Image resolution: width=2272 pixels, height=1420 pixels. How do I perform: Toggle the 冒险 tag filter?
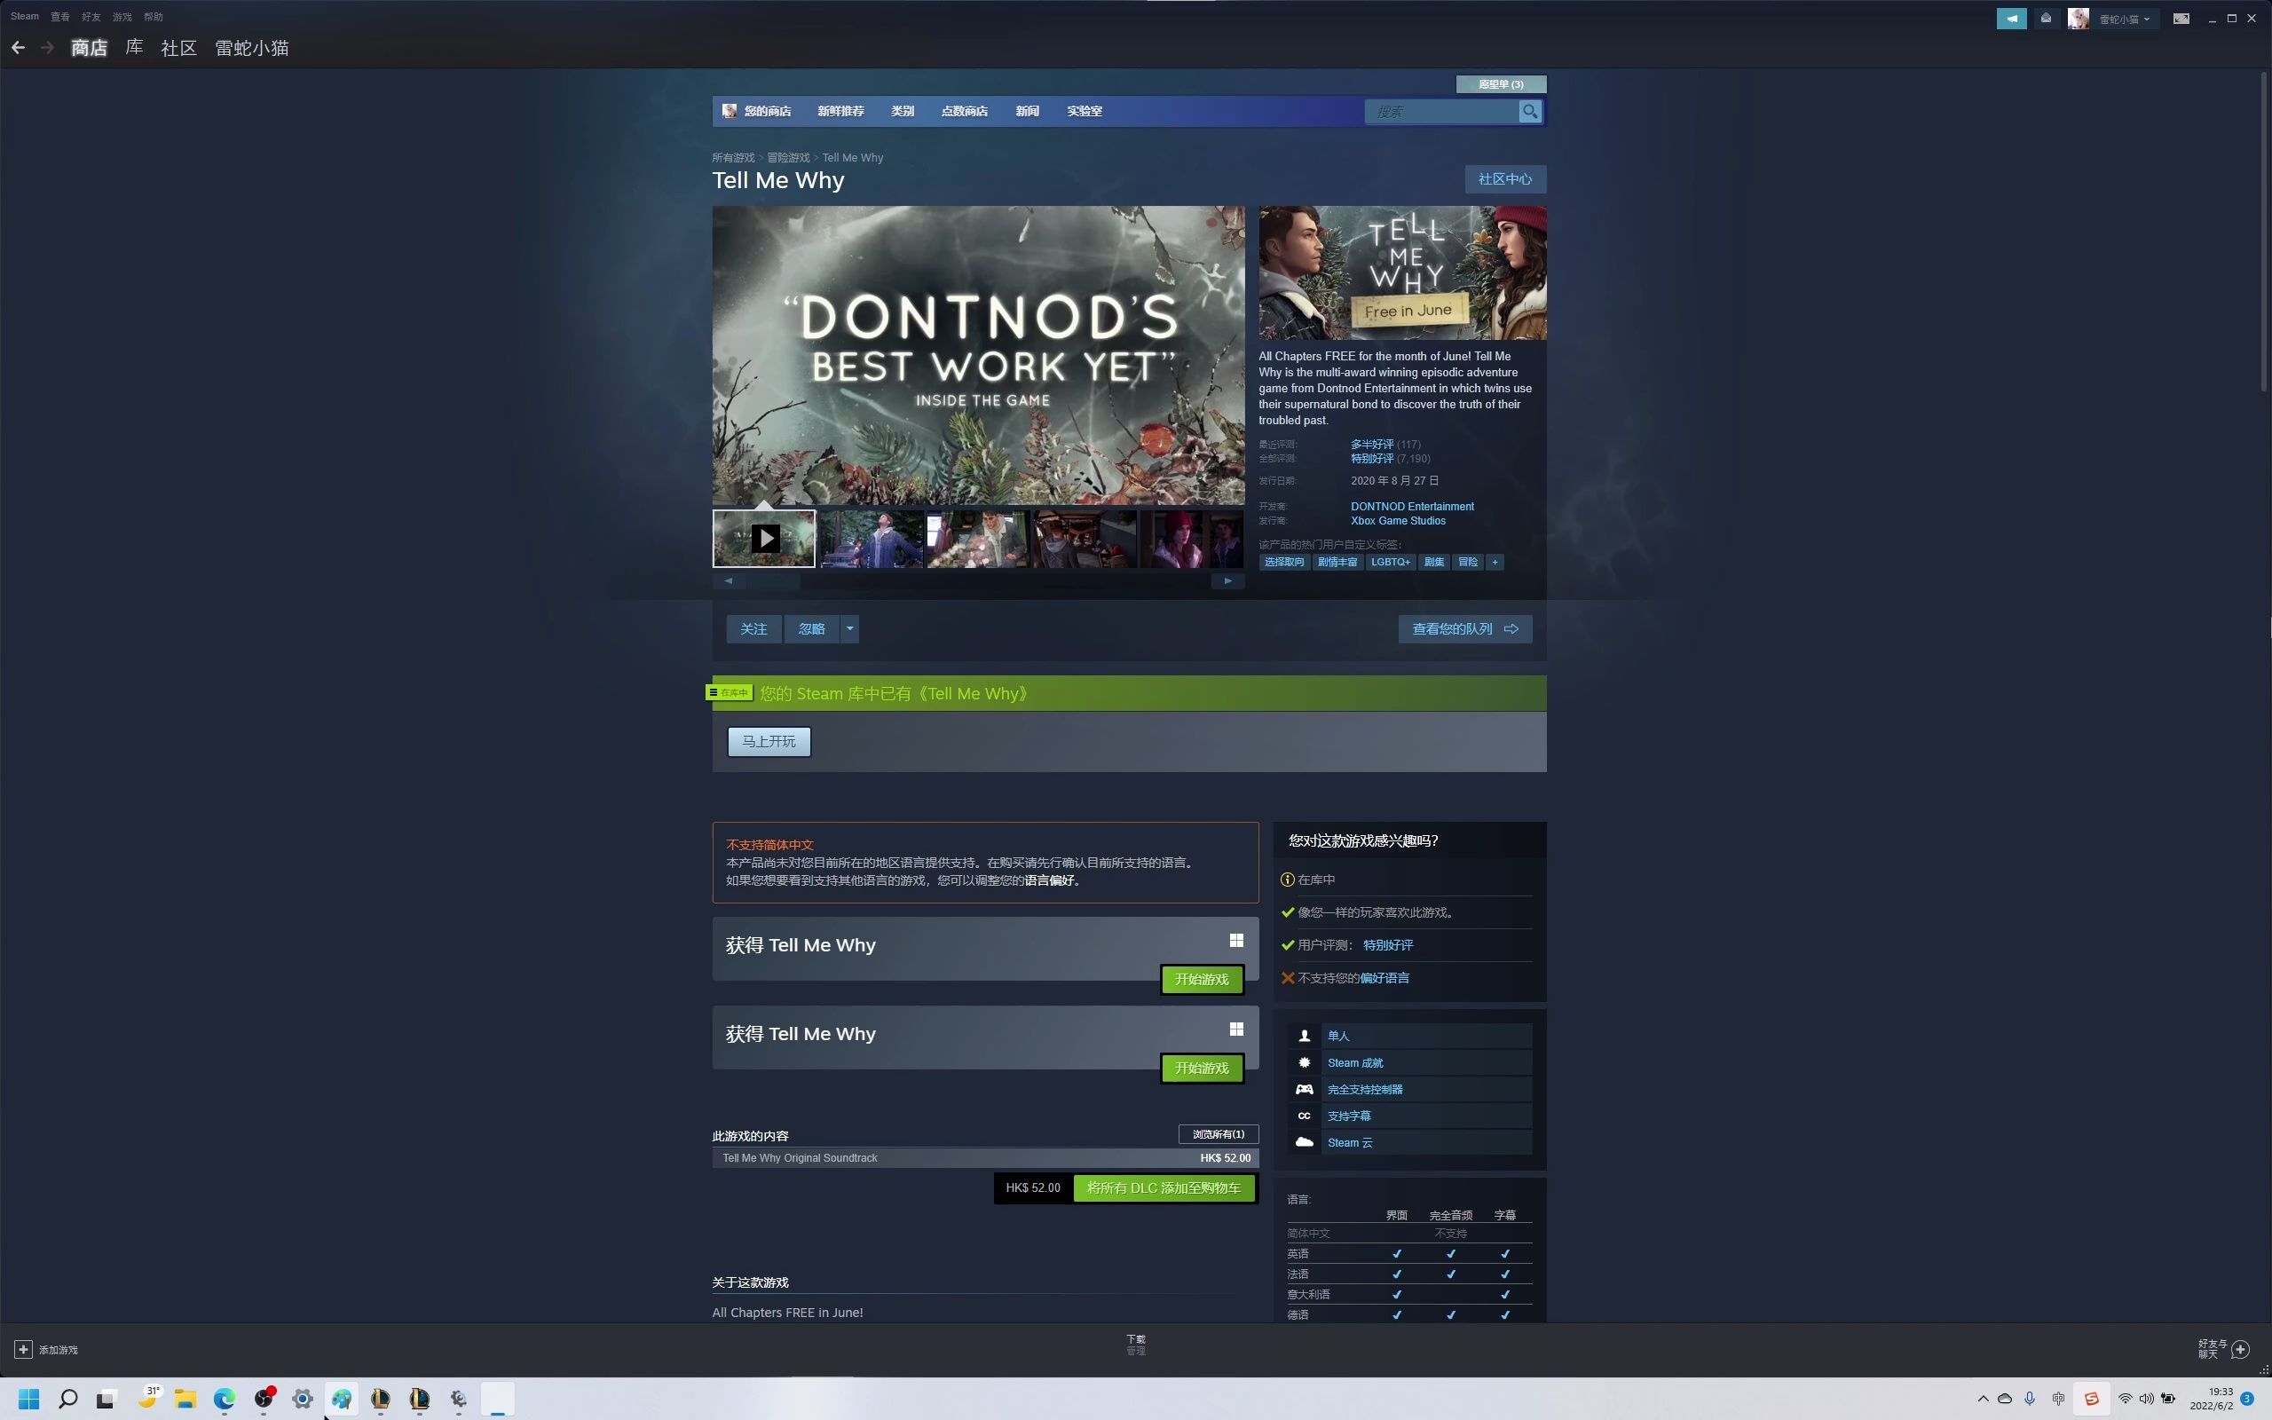(x=1467, y=561)
